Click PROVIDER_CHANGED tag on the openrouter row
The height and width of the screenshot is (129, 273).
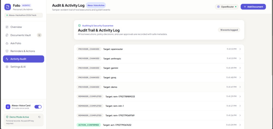89,49
